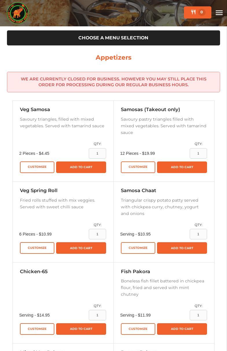Click the Samosa Chaat quantity field

pos(198,234)
